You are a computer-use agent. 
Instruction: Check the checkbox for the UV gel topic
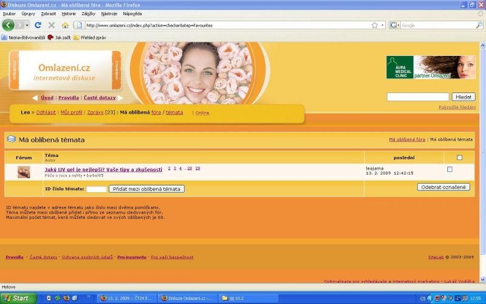(x=450, y=170)
